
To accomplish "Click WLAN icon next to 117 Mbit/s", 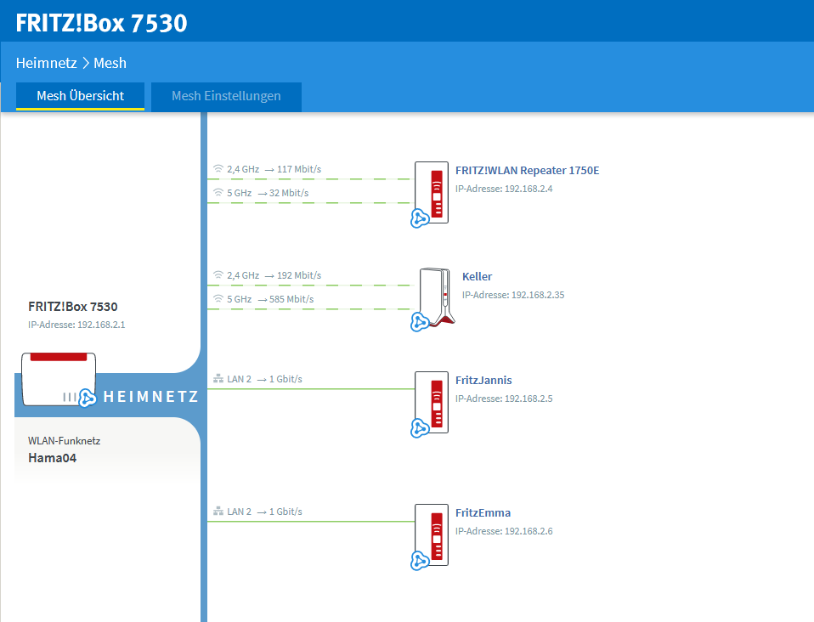I will [x=218, y=169].
